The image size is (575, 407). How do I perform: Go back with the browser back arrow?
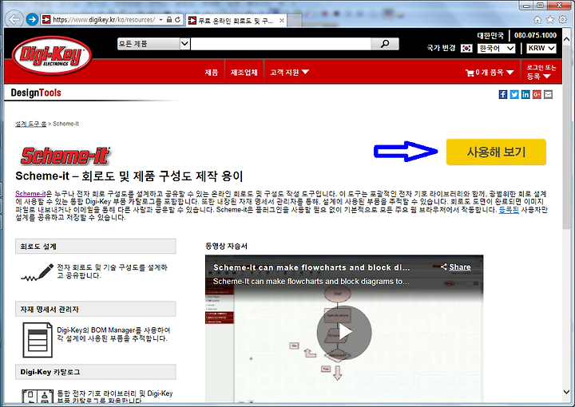[x=14, y=19]
